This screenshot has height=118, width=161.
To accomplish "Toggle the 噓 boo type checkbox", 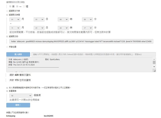I will click(24, 6).
